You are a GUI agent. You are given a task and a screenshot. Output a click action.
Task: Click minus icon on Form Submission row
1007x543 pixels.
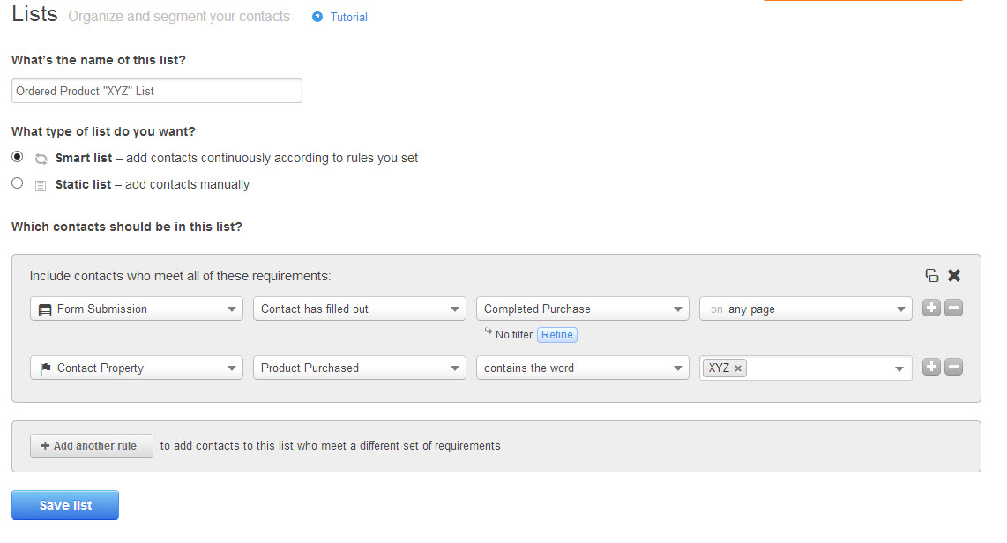[953, 309]
